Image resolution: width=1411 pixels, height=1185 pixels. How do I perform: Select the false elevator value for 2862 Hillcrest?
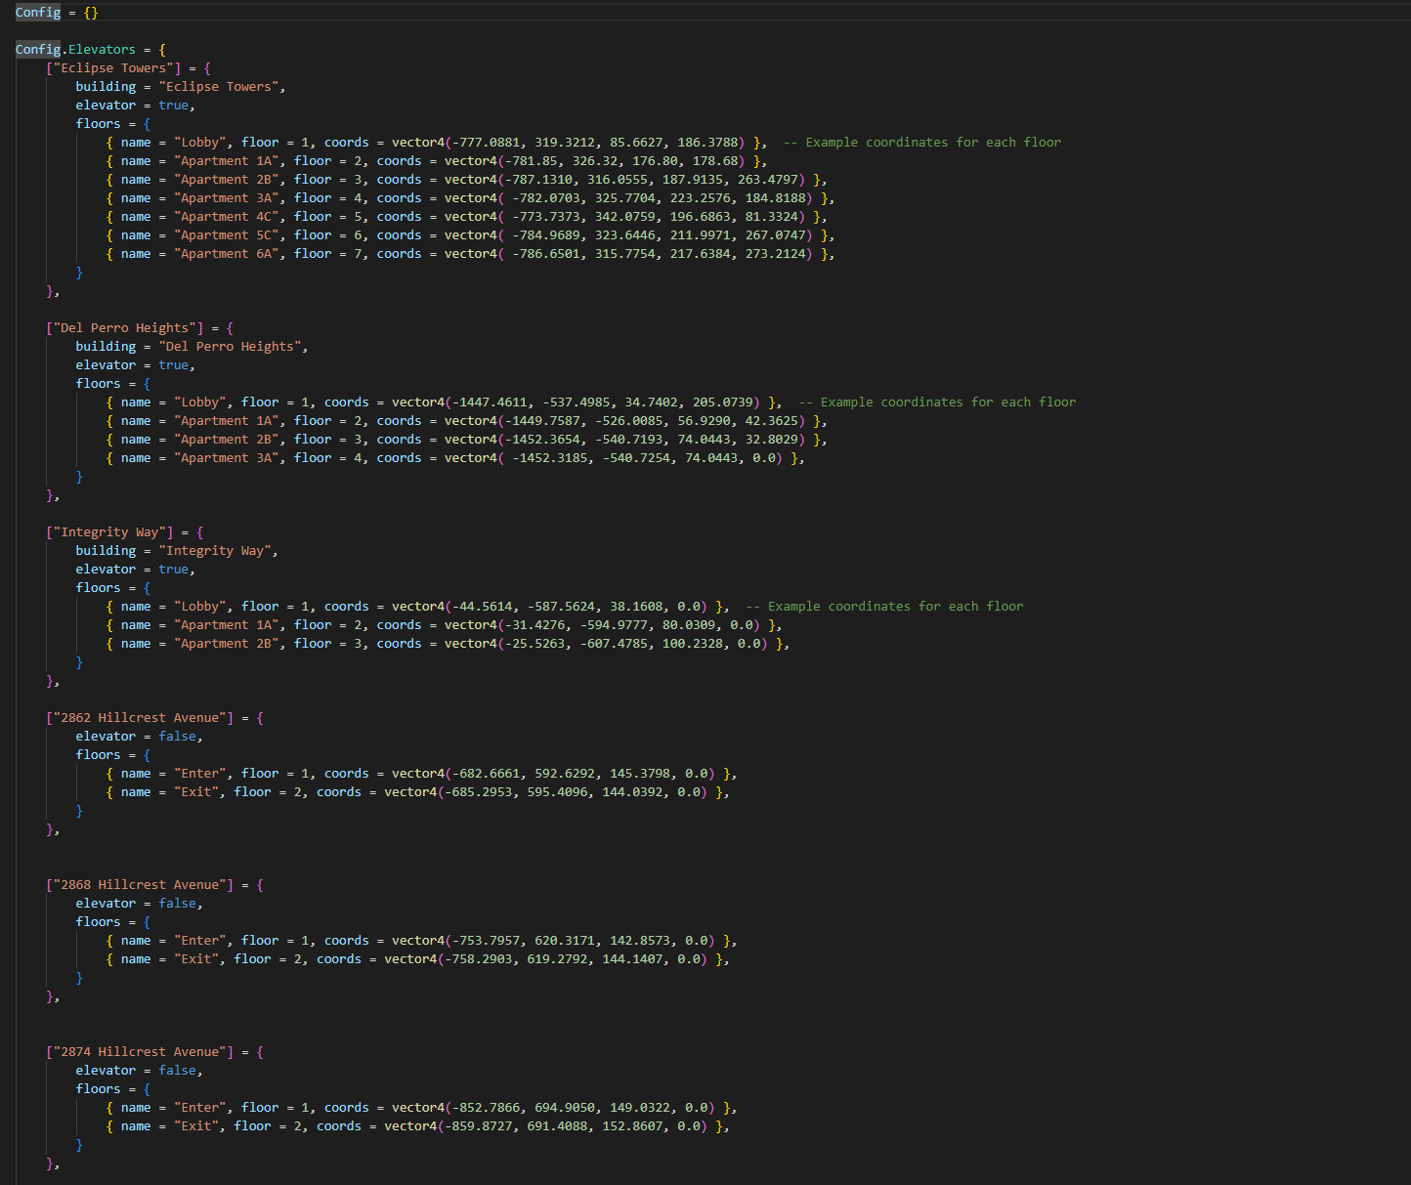click(177, 736)
